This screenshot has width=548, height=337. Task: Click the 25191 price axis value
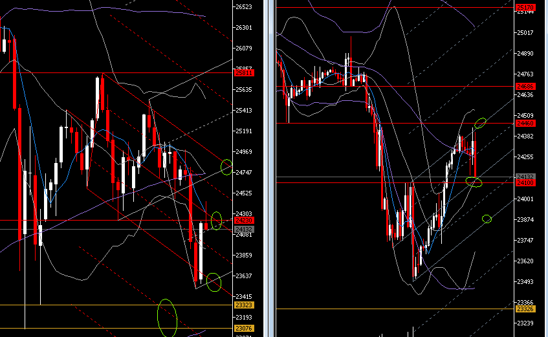pos(244,131)
